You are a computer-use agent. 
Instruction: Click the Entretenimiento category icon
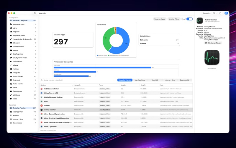click(x=11, y=46)
